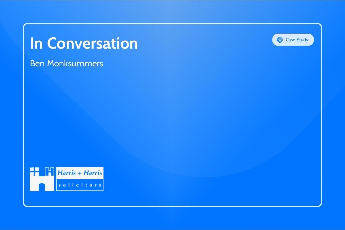The height and width of the screenshot is (230, 345).
Task: Click the word Conversation in the heading
Action: coord(92,43)
